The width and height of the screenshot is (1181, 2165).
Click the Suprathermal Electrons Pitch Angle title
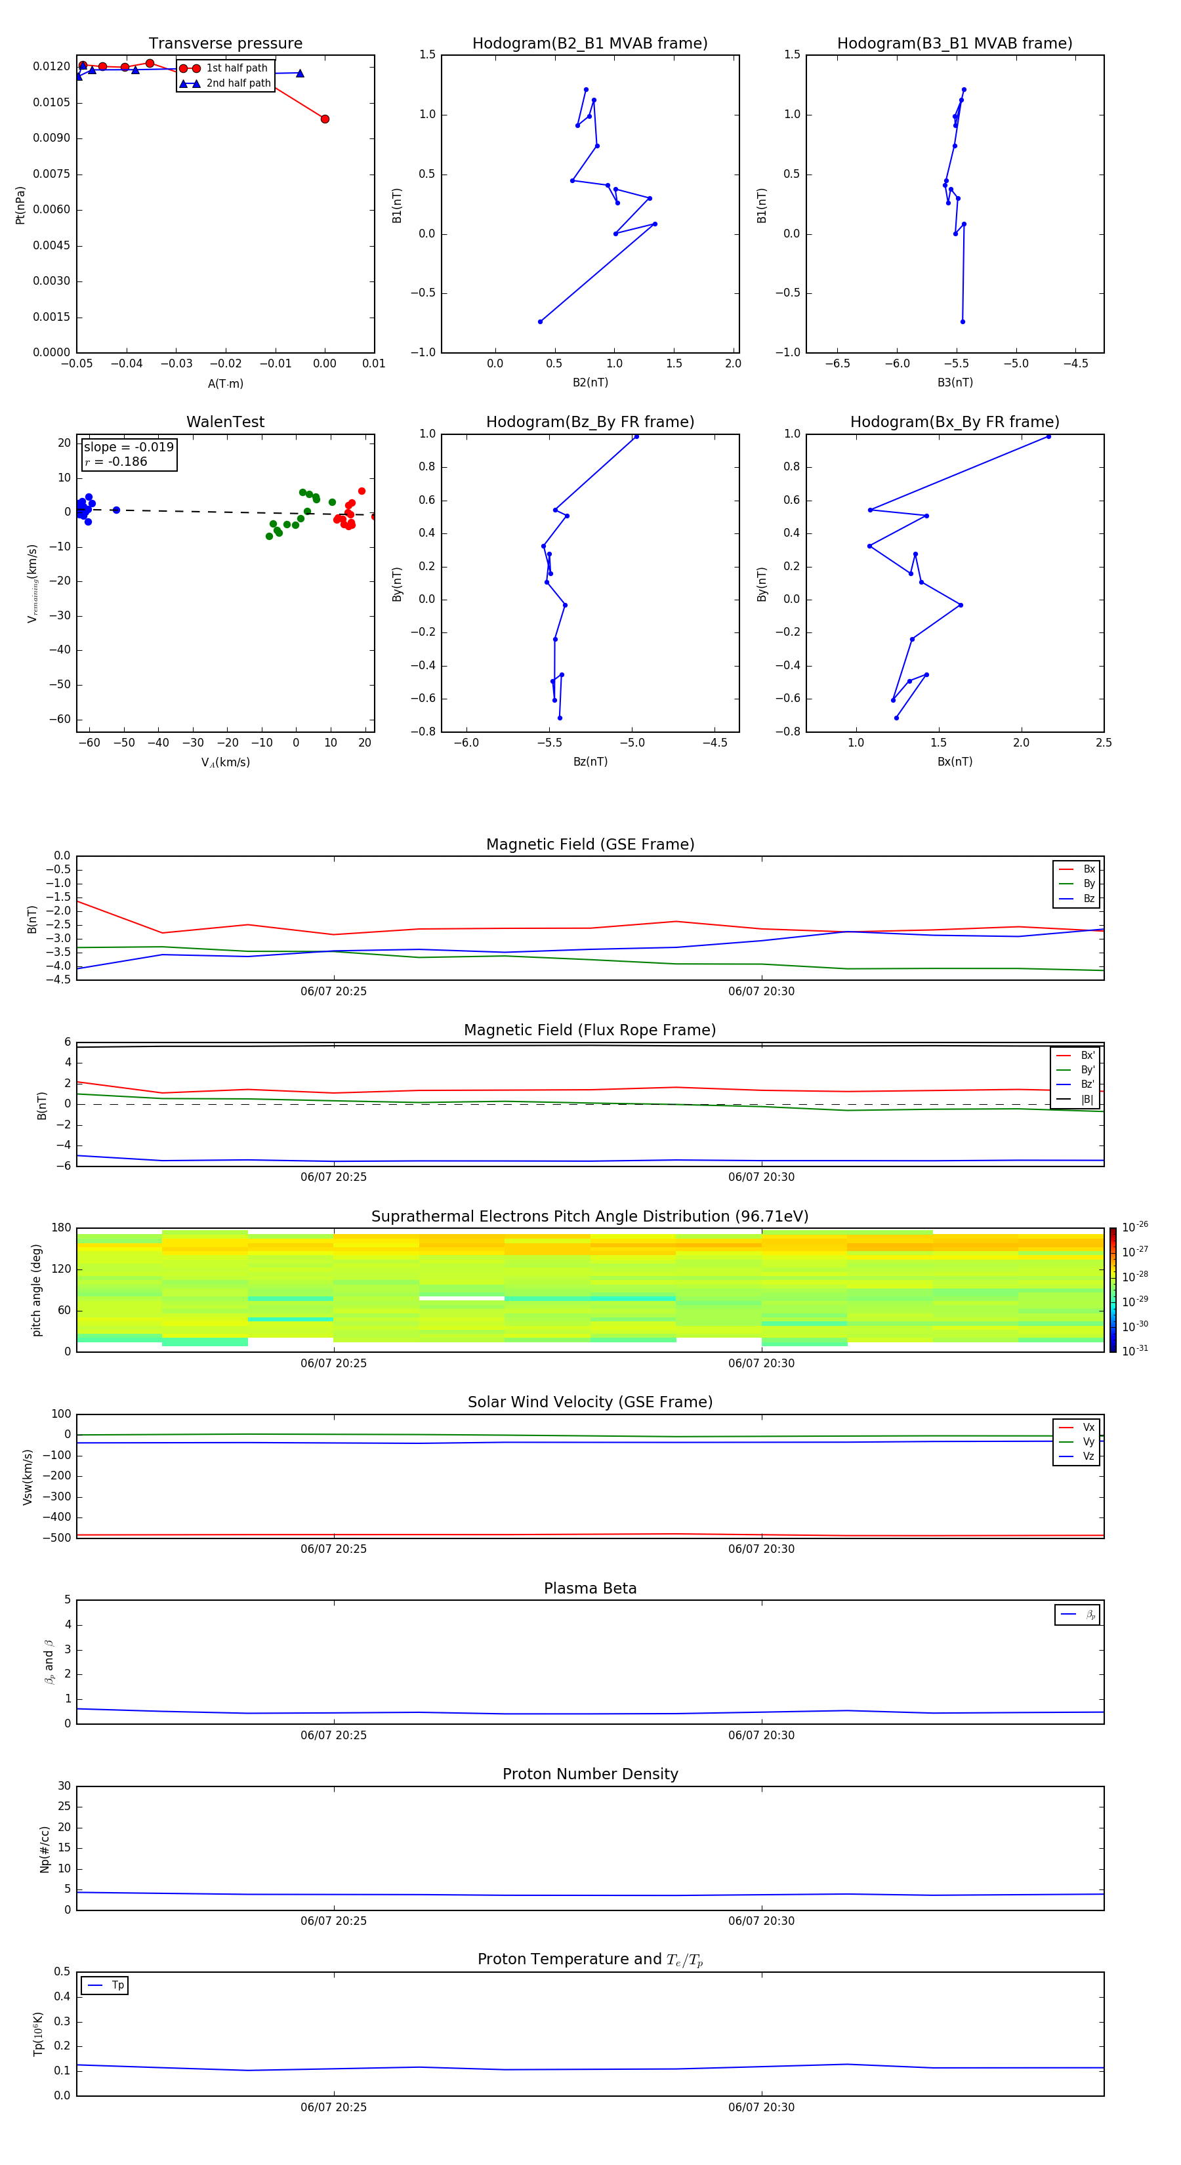pyautogui.click(x=590, y=1216)
